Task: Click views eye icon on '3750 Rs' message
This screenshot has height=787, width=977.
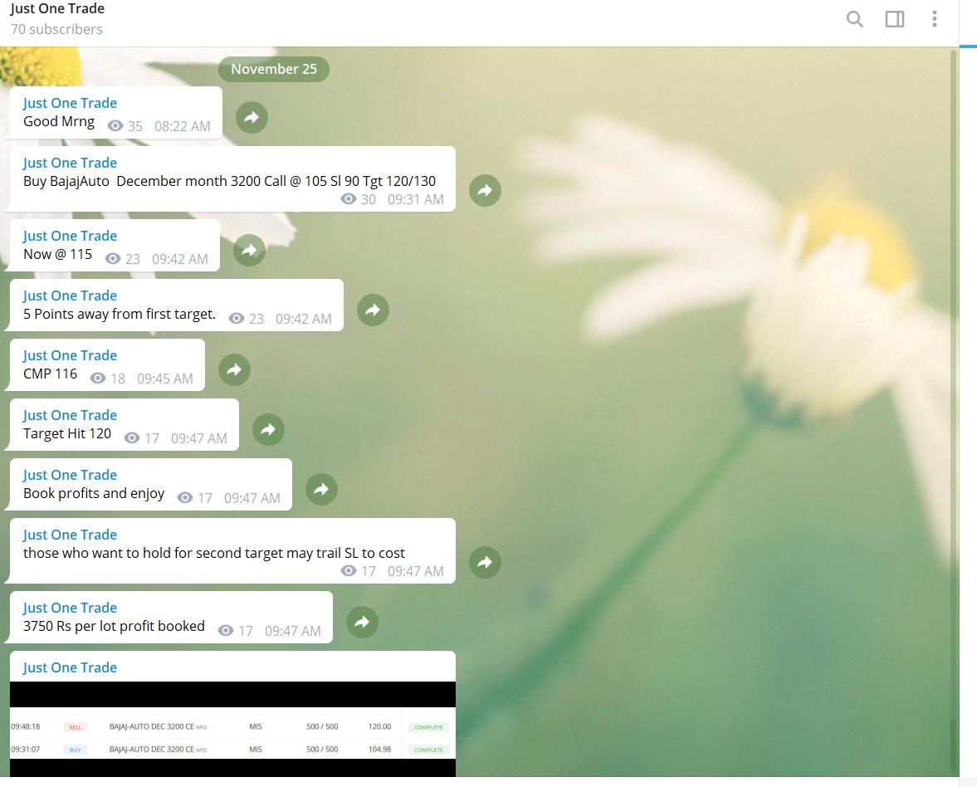Action: click(226, 631)
